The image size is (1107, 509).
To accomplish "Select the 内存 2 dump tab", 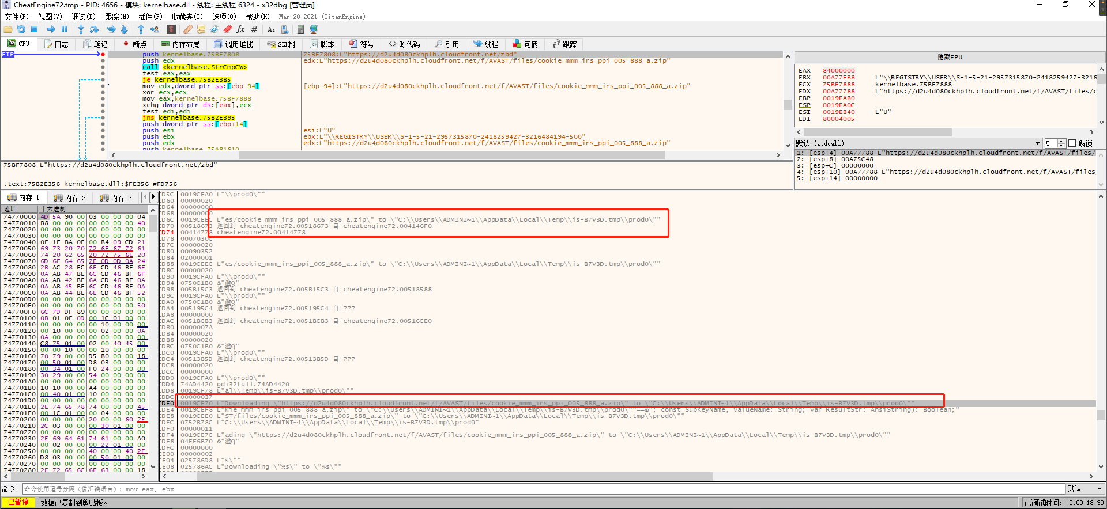I will [x=70, y=198].
